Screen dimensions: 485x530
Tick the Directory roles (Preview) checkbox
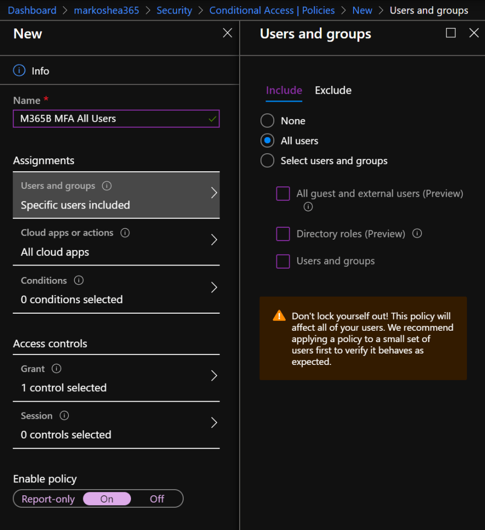point(283,234)
